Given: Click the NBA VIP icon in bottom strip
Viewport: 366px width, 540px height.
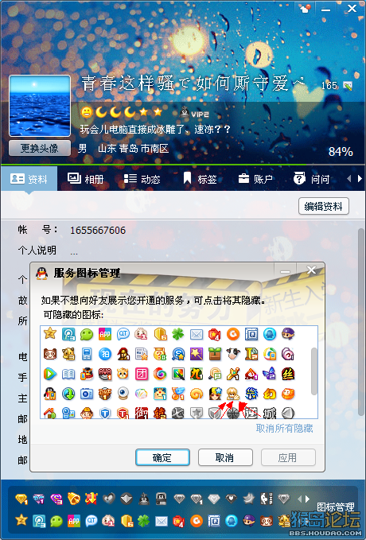Looking at the screenshot, I should click(x=267, y=499).
